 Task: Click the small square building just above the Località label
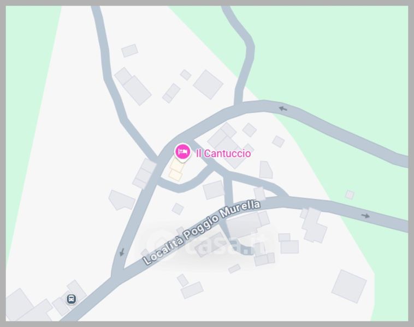(x=178, y=209)
